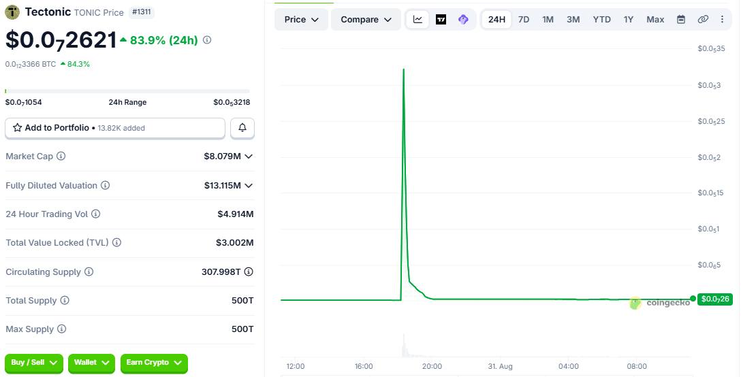The height and width of the screenshot is (377, 741).
Task: Select the 24H timeframe tab
Action: tap(496, 19)
